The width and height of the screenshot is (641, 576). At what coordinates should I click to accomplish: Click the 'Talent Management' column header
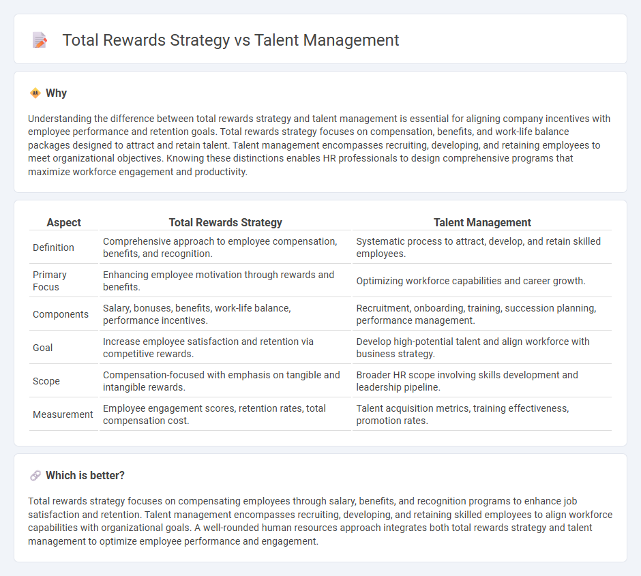tap(482, 222)
